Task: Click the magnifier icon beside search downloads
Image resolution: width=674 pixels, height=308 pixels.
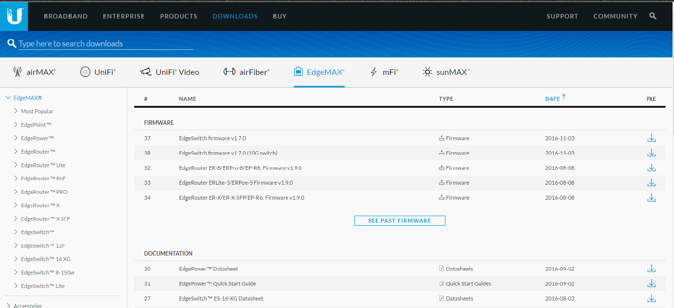Action: [x=12, y=44]
